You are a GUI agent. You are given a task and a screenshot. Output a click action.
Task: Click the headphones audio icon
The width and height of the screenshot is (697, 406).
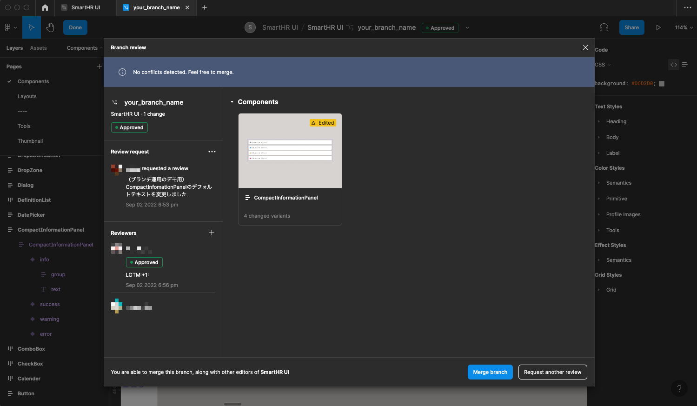tap(604, 27)
